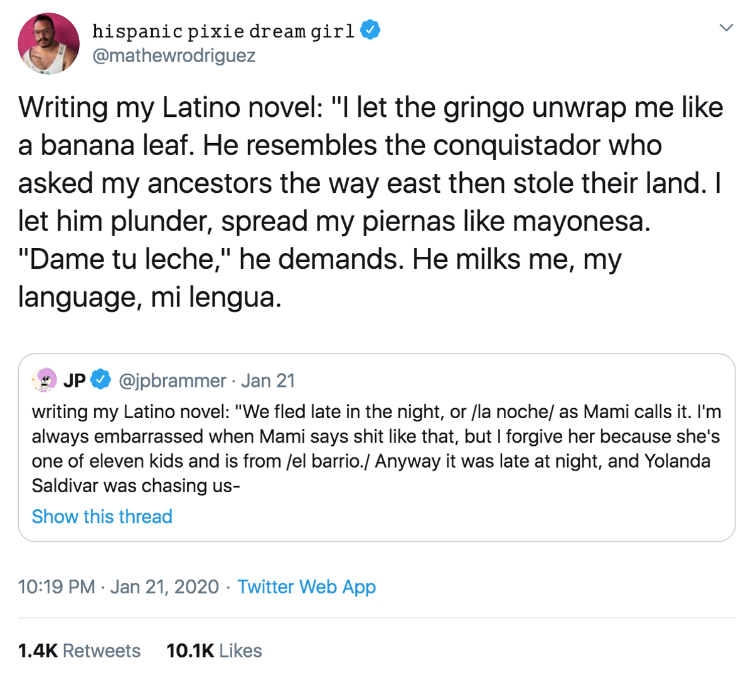Click 'Show this thread' link

102,517
